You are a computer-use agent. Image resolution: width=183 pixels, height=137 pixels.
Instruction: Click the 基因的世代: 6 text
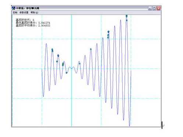25,20
